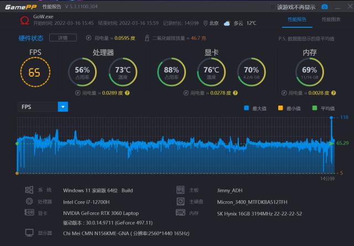Screen dimensions: 354x246
Task: Toggle the blue 最大值 legend marker
Action: [x=246, y=108]
